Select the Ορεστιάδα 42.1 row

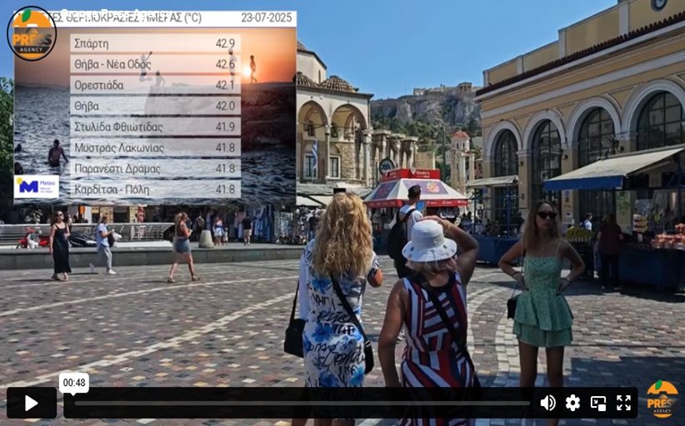point(155,85)
